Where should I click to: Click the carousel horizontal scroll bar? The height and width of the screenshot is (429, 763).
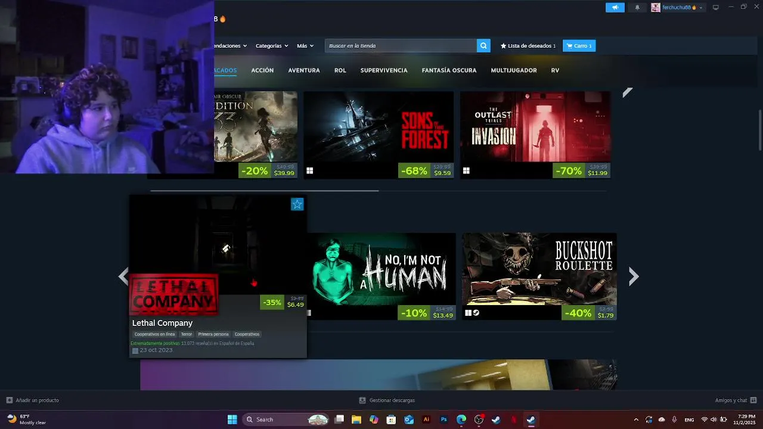[264, 191]
